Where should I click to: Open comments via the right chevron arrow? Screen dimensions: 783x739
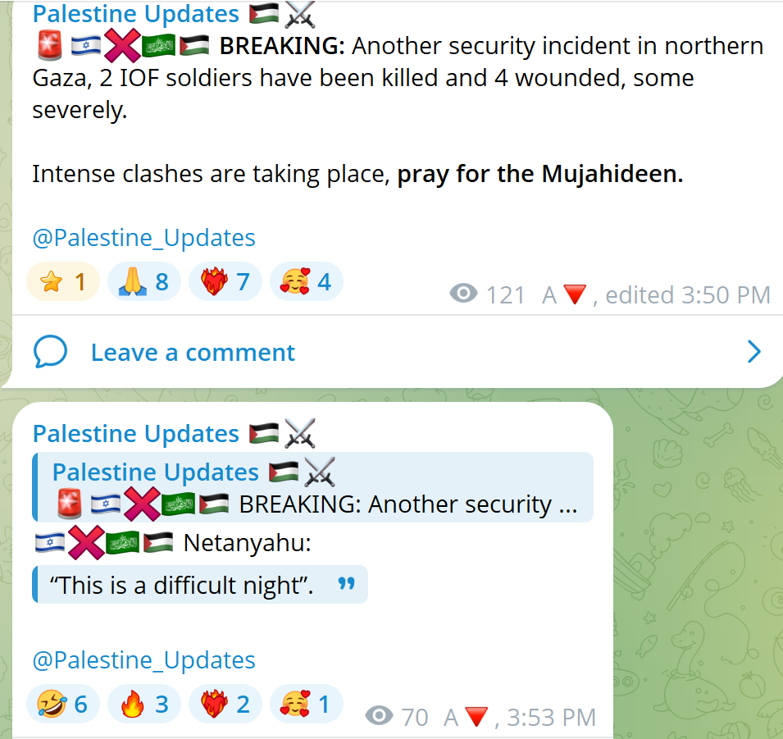click(754, 352)
